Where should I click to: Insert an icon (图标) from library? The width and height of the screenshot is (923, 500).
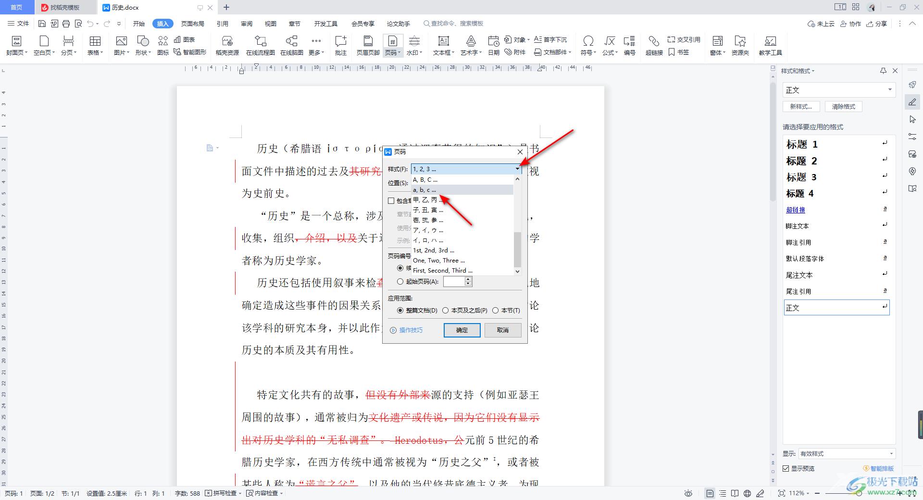[x=163, y=46]
